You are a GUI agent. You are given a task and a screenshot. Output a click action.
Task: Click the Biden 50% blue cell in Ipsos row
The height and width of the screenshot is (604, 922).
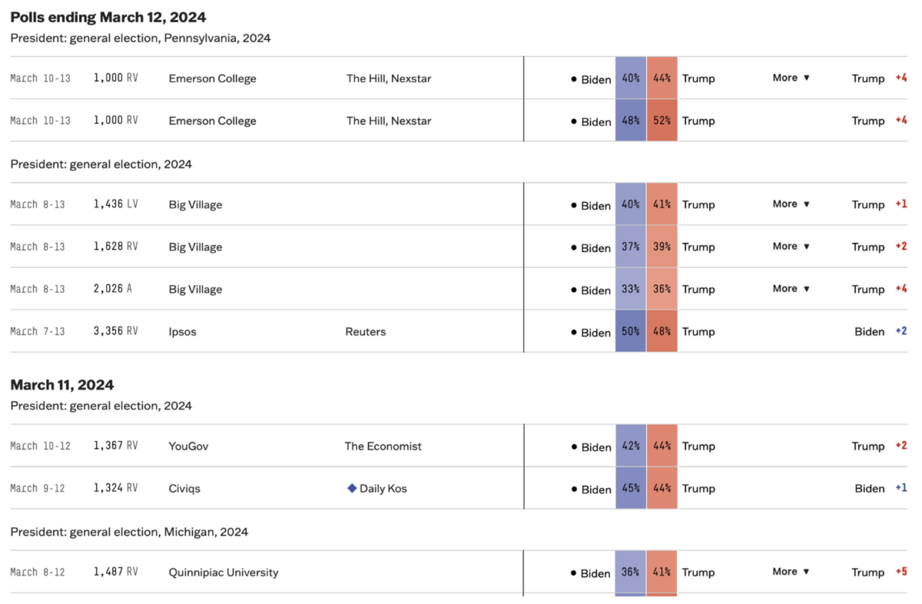(x=631, y=332)
